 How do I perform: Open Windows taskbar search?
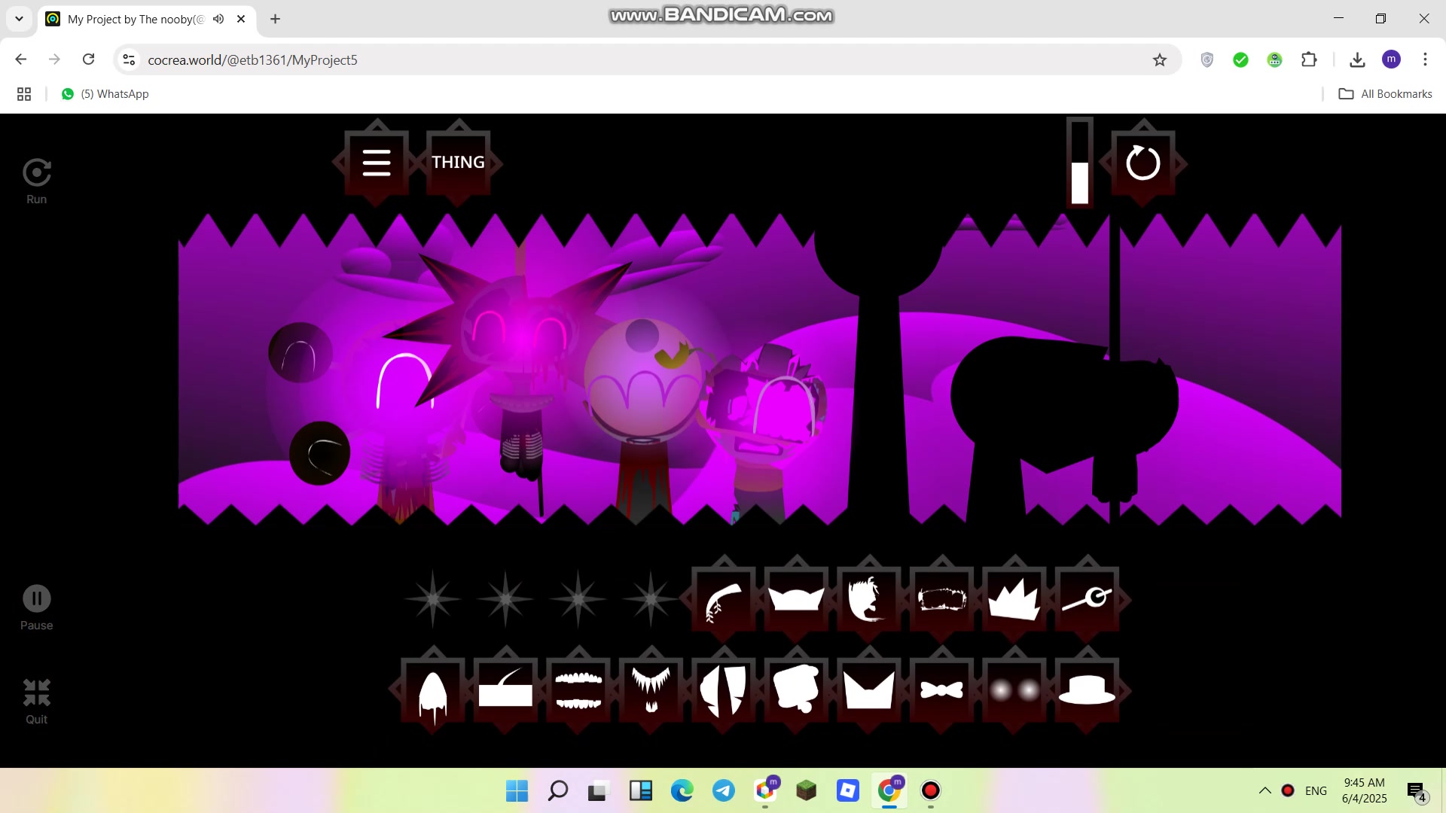click(x=558, y=790)
